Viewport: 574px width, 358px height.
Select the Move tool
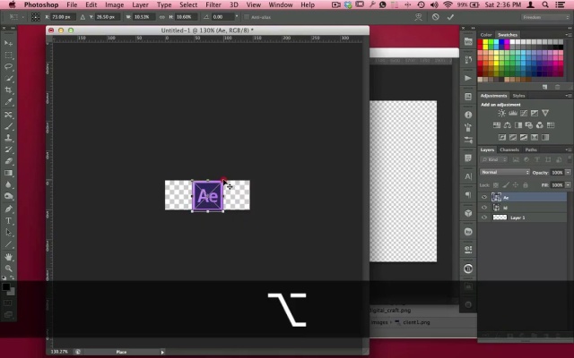point(8,43)
